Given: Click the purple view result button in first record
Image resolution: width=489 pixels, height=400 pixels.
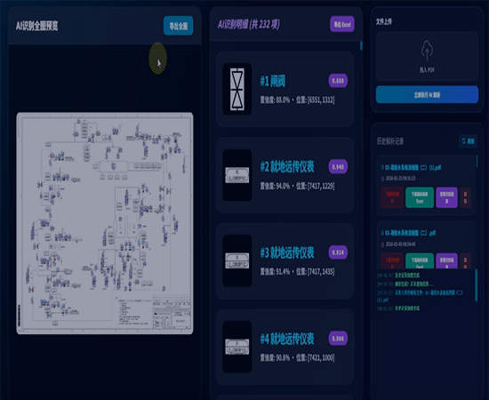Looking at the screenshot, I should pos(446,197).
